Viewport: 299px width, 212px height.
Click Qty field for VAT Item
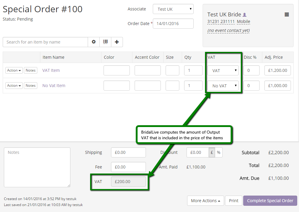click(x=193, y=70)
